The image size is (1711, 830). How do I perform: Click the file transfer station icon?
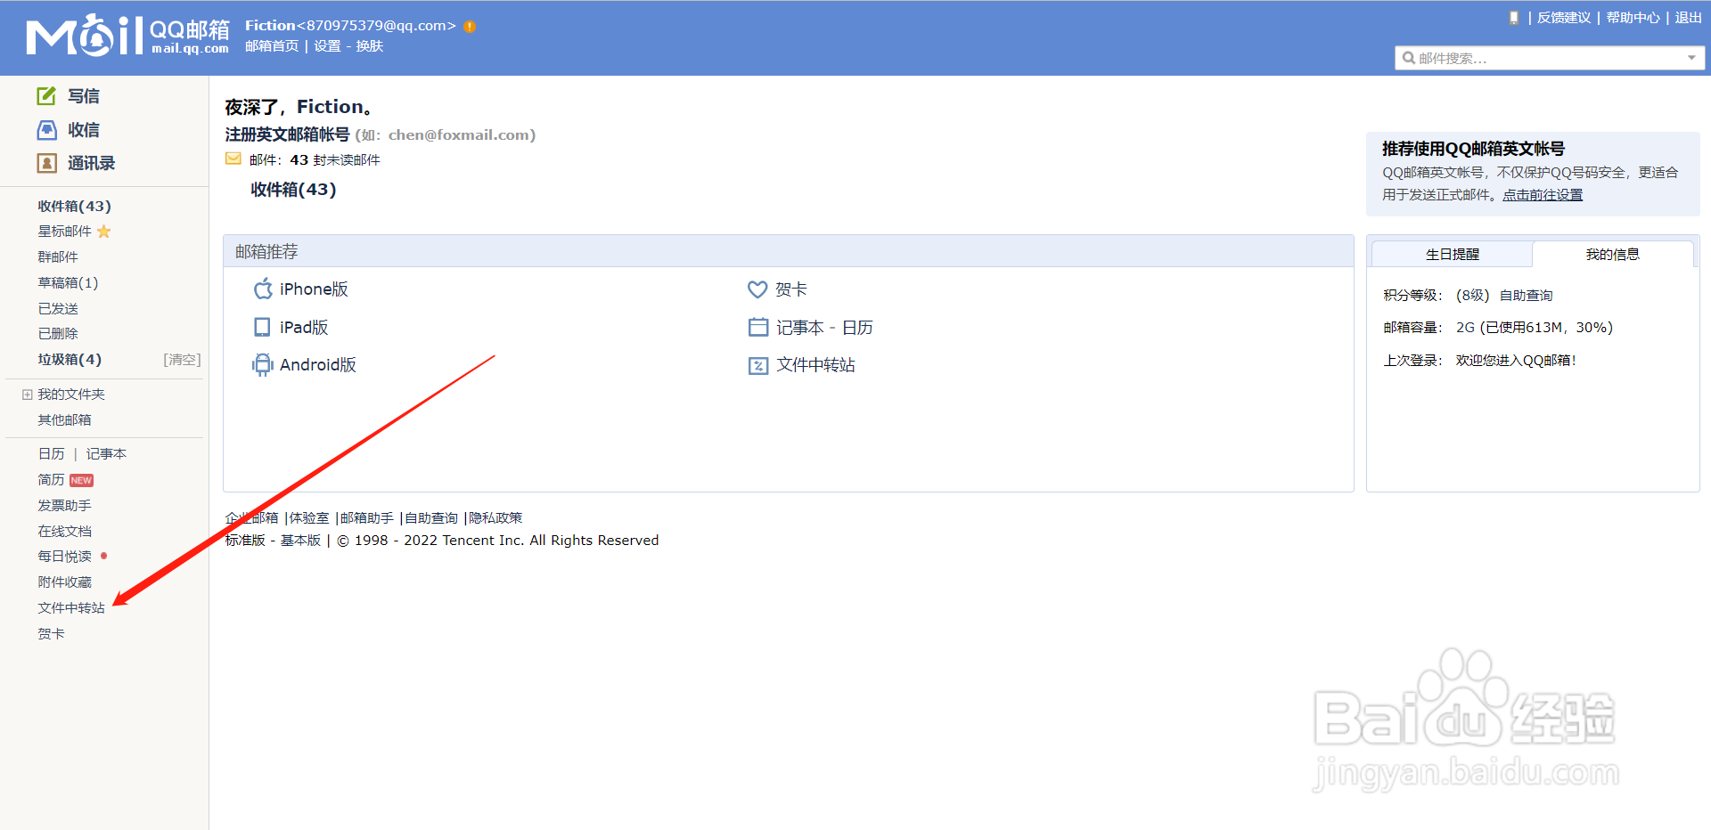coord(758,365)
